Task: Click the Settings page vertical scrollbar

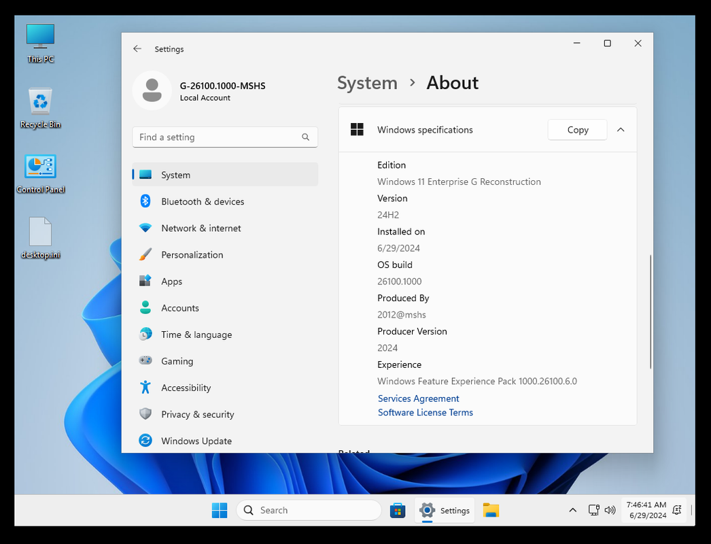Action: point(651,311)
